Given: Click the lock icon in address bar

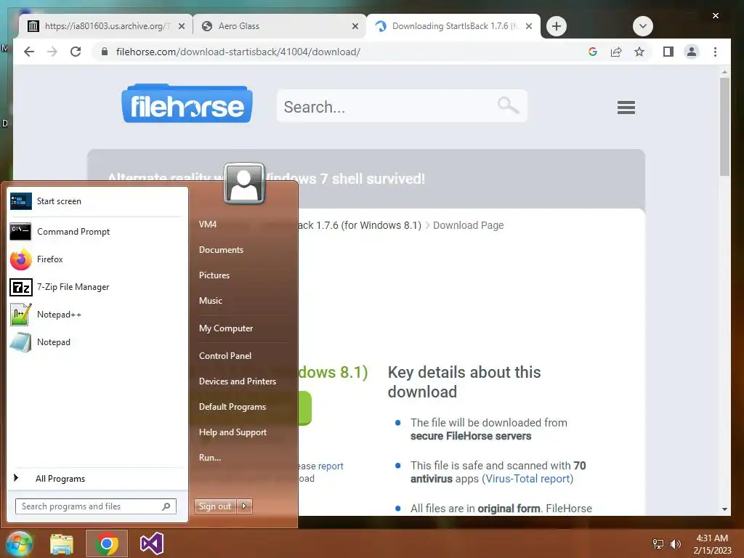Looking at the screenshot, I should 105,52.
